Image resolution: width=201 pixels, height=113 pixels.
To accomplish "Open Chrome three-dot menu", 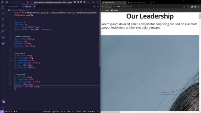I will click(x=198, y=7).
